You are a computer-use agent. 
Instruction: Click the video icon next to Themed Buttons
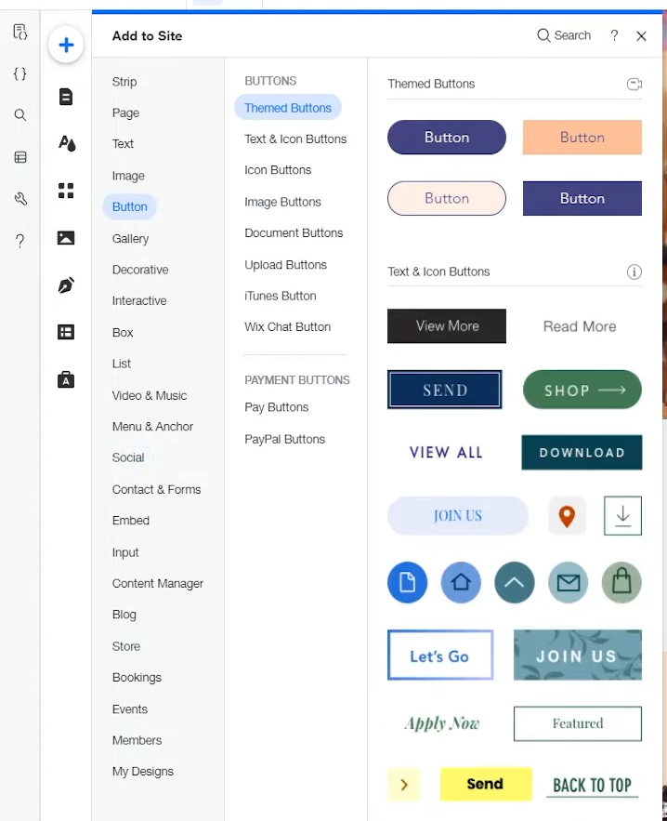click(634, 84)
